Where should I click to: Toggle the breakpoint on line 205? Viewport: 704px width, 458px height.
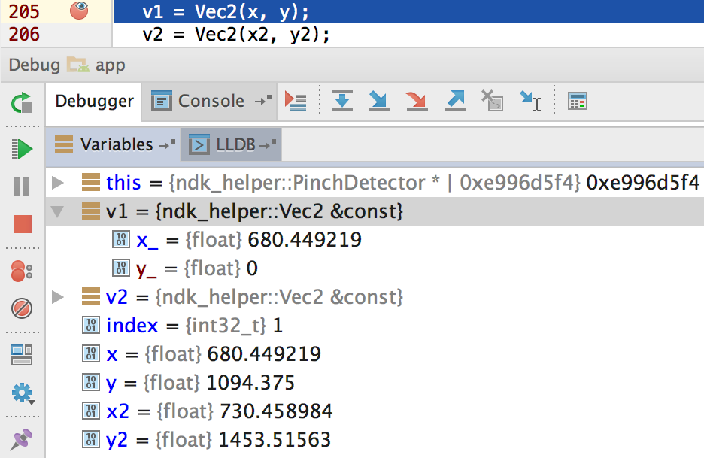click(x=79, y=11)
